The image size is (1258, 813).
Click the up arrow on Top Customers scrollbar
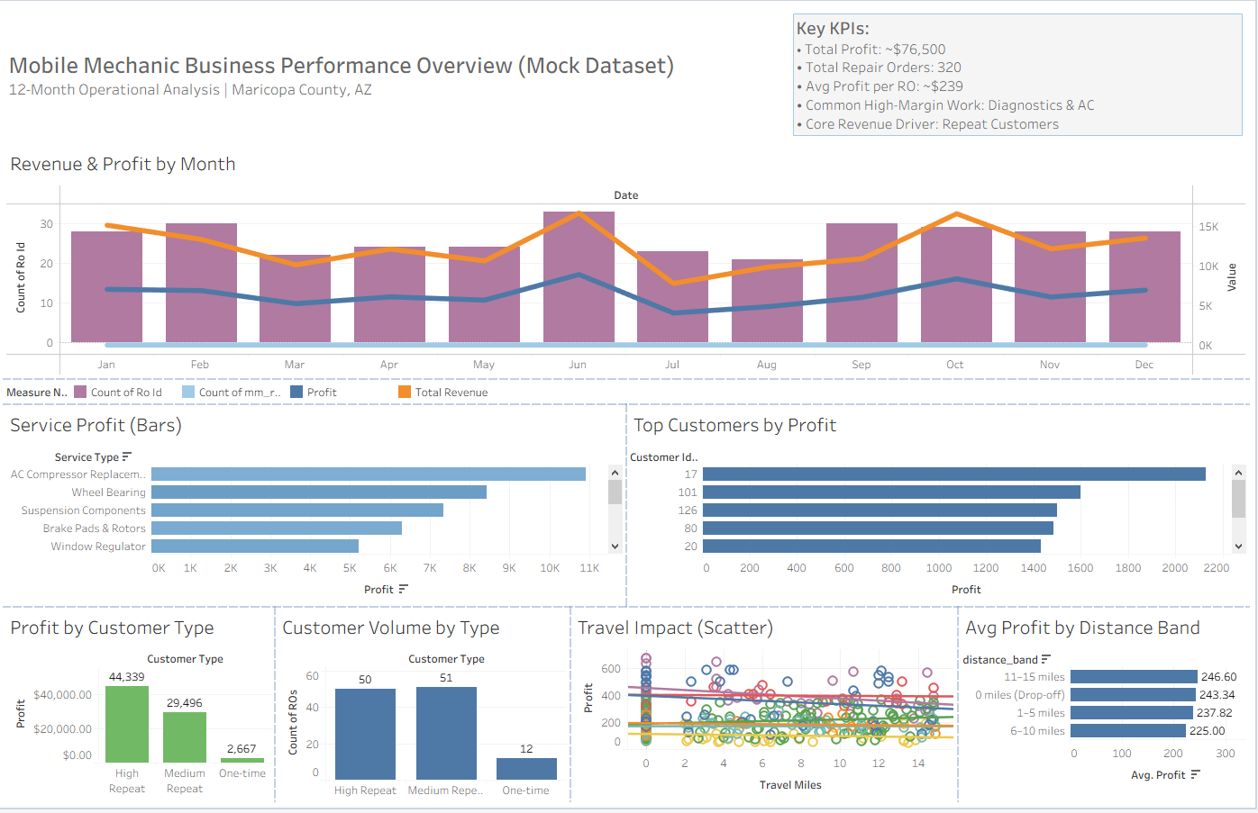pyautogui.click(x=1239, y=472)
